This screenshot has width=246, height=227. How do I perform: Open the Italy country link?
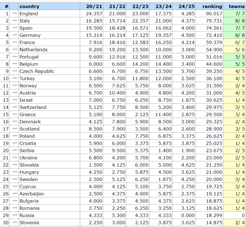[x=25, y=21]
